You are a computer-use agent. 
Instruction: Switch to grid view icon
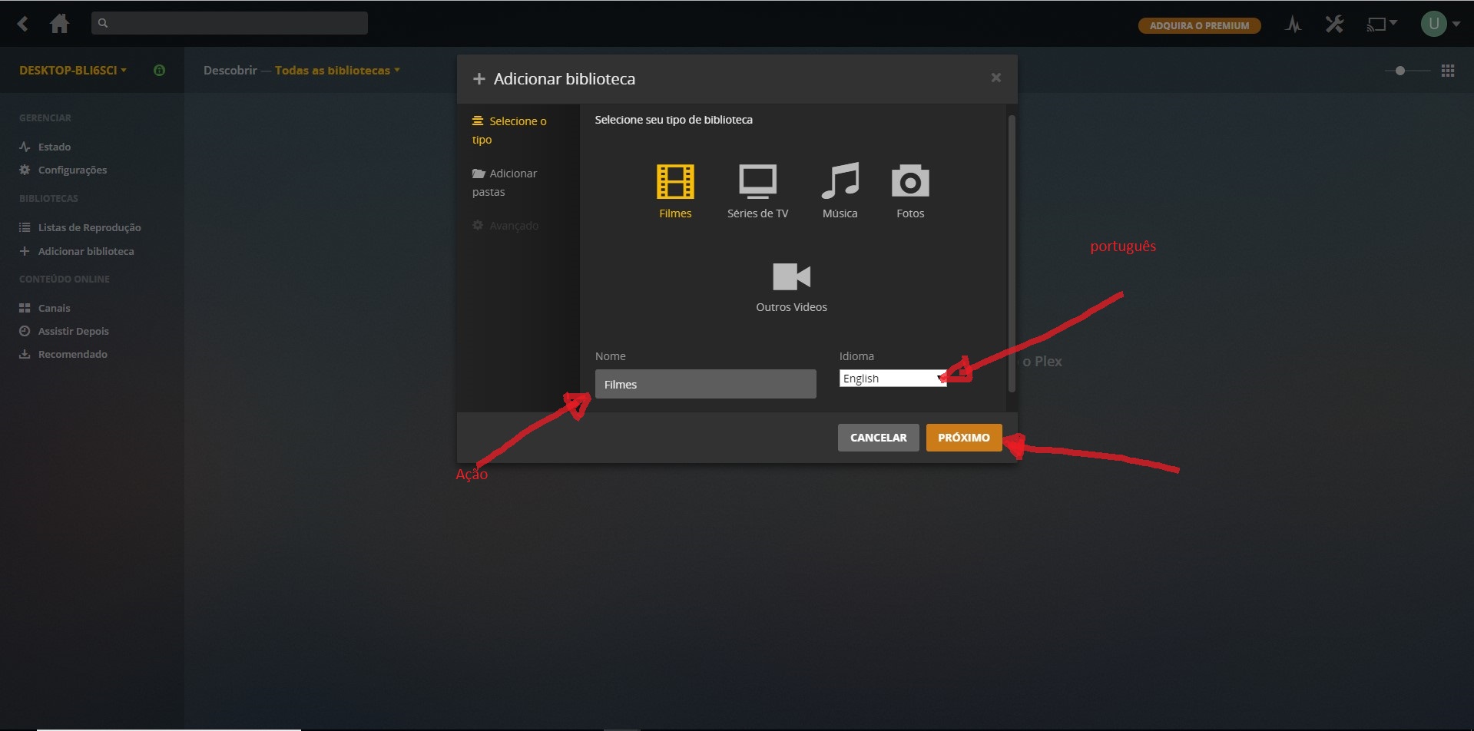(x=1448, y=71)
